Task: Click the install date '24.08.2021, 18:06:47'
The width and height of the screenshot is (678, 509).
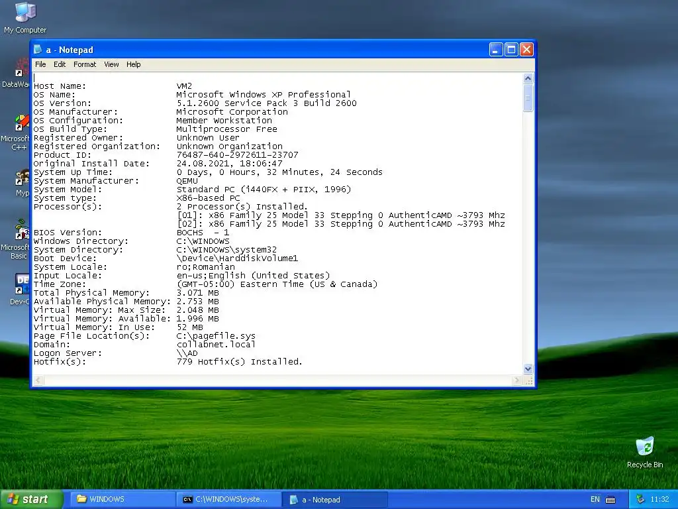Action: pos(230,164)
